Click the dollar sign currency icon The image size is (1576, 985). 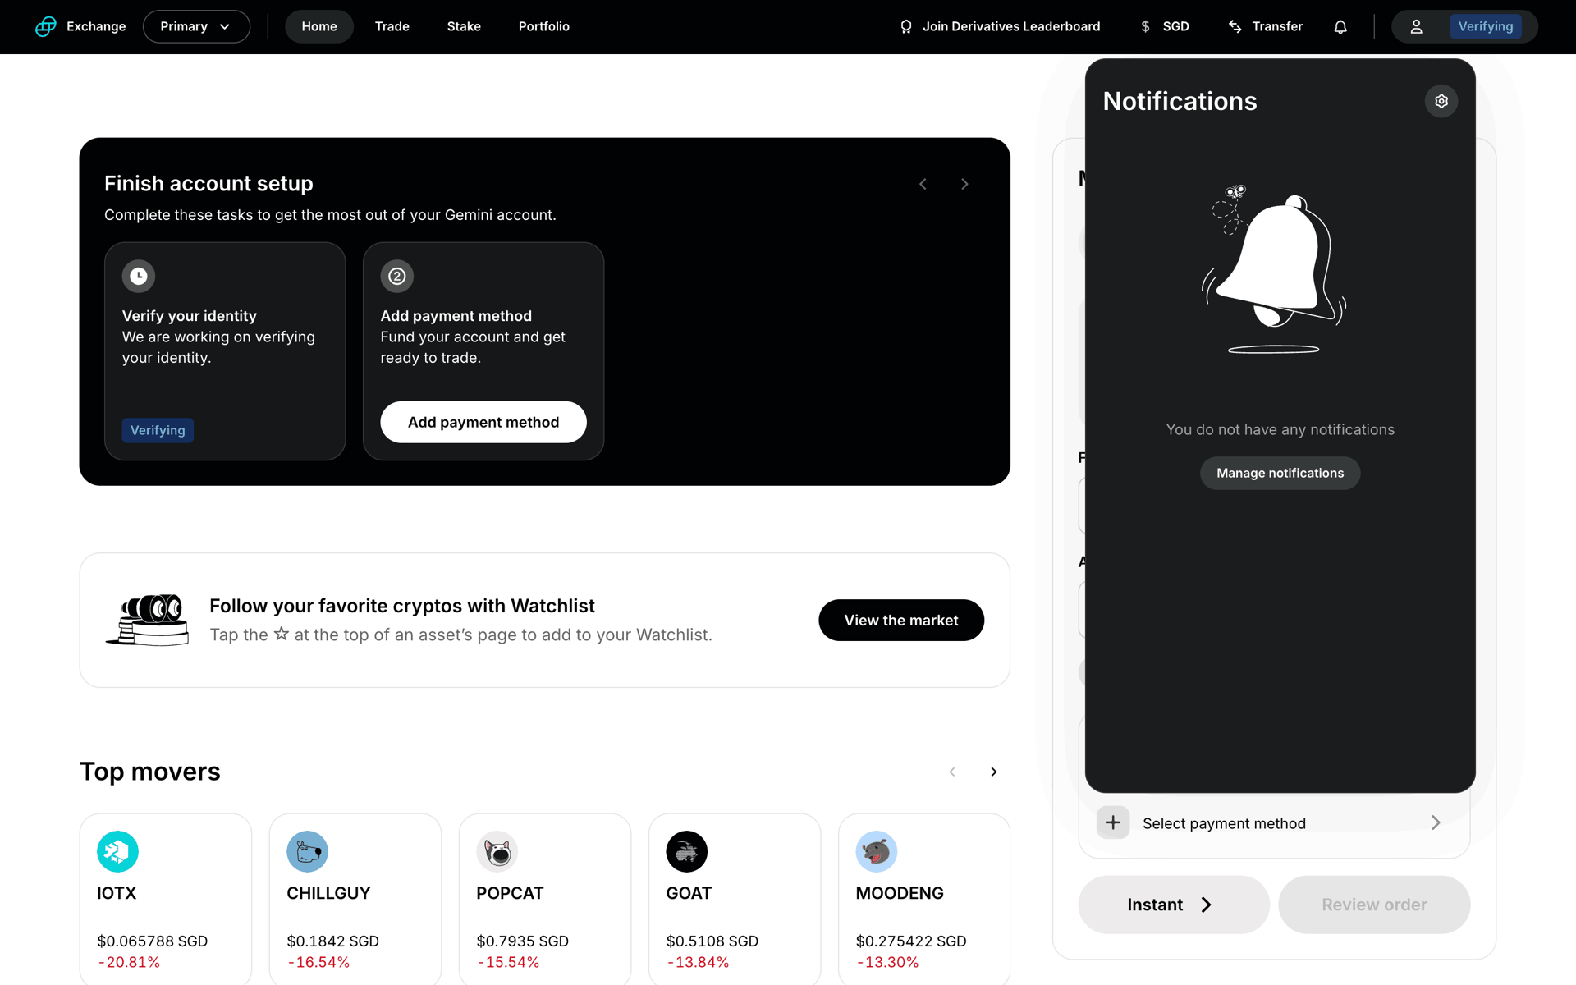point(1145,26)
